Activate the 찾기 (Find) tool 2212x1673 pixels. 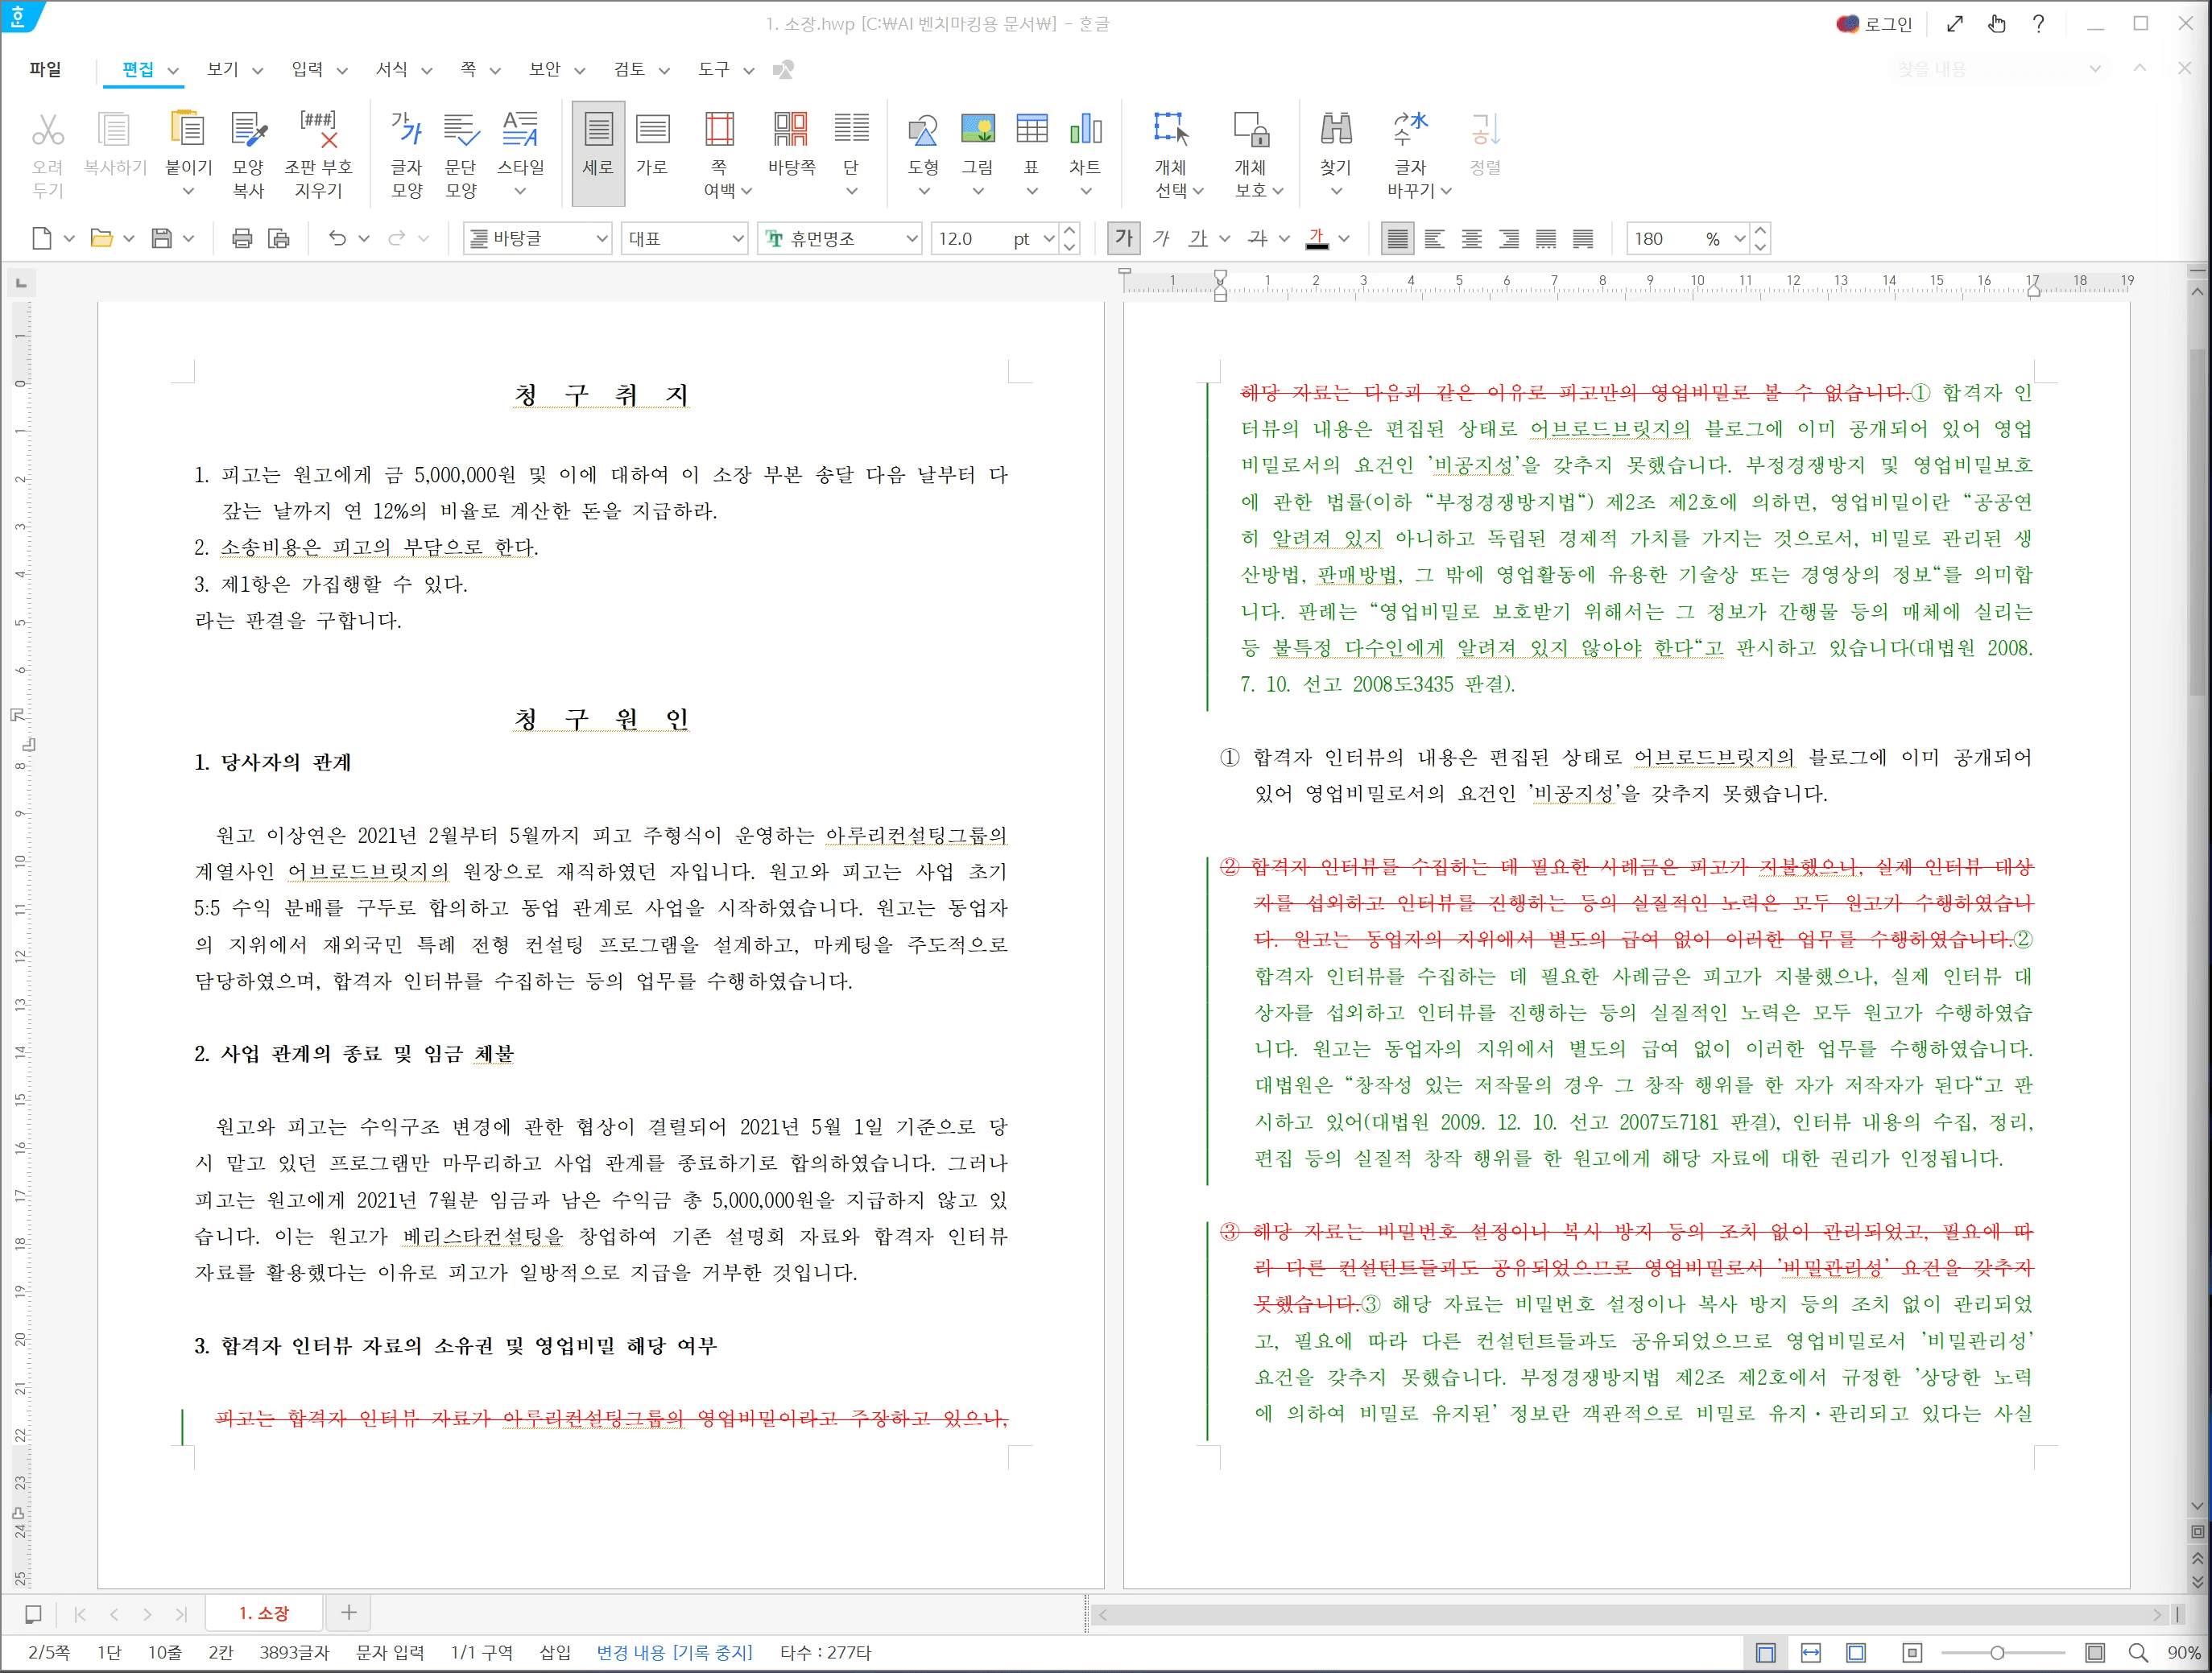tap(1335, 150)
